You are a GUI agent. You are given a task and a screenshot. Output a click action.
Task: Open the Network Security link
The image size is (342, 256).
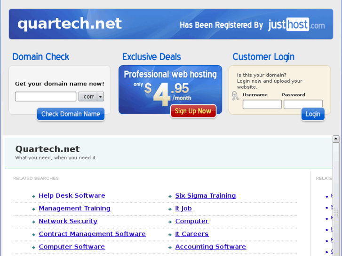coord(68,221)
